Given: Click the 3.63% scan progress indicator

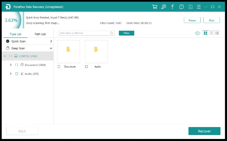Looking at the screenshot, I should tap(11, 20).
